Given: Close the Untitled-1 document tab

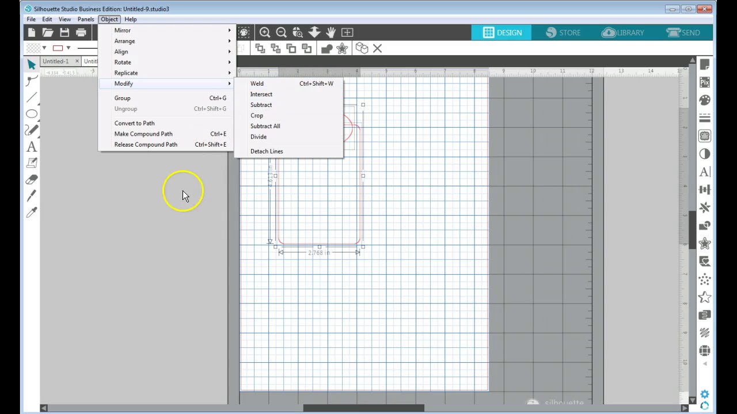Looking at the screenshot, I should tap(77, 61).
